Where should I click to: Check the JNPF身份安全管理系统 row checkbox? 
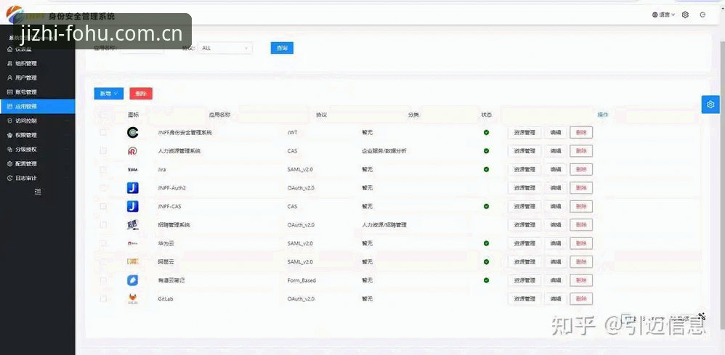tap(103, 133)
